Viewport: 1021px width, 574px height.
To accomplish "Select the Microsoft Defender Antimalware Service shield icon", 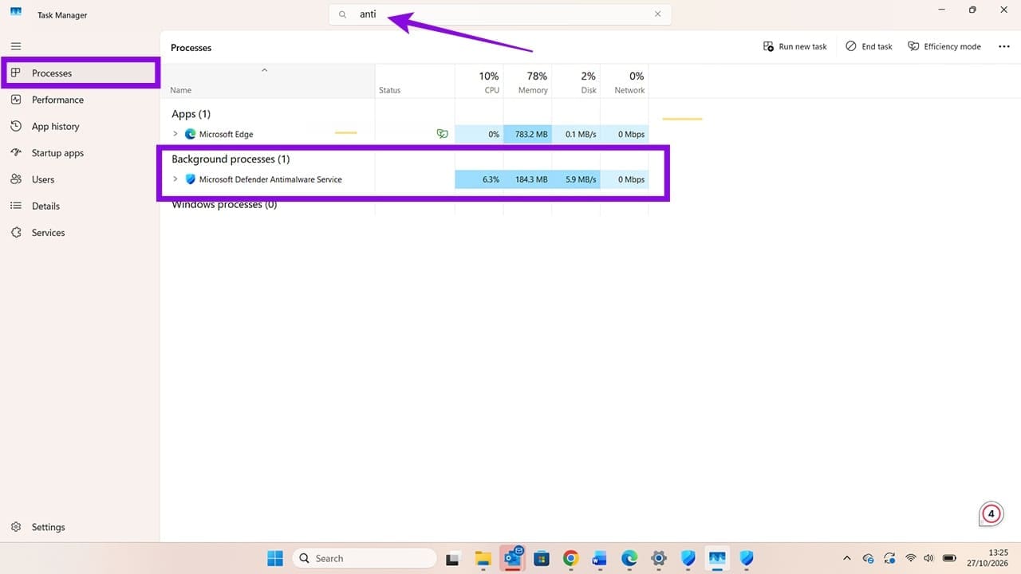I will point(190,179).
